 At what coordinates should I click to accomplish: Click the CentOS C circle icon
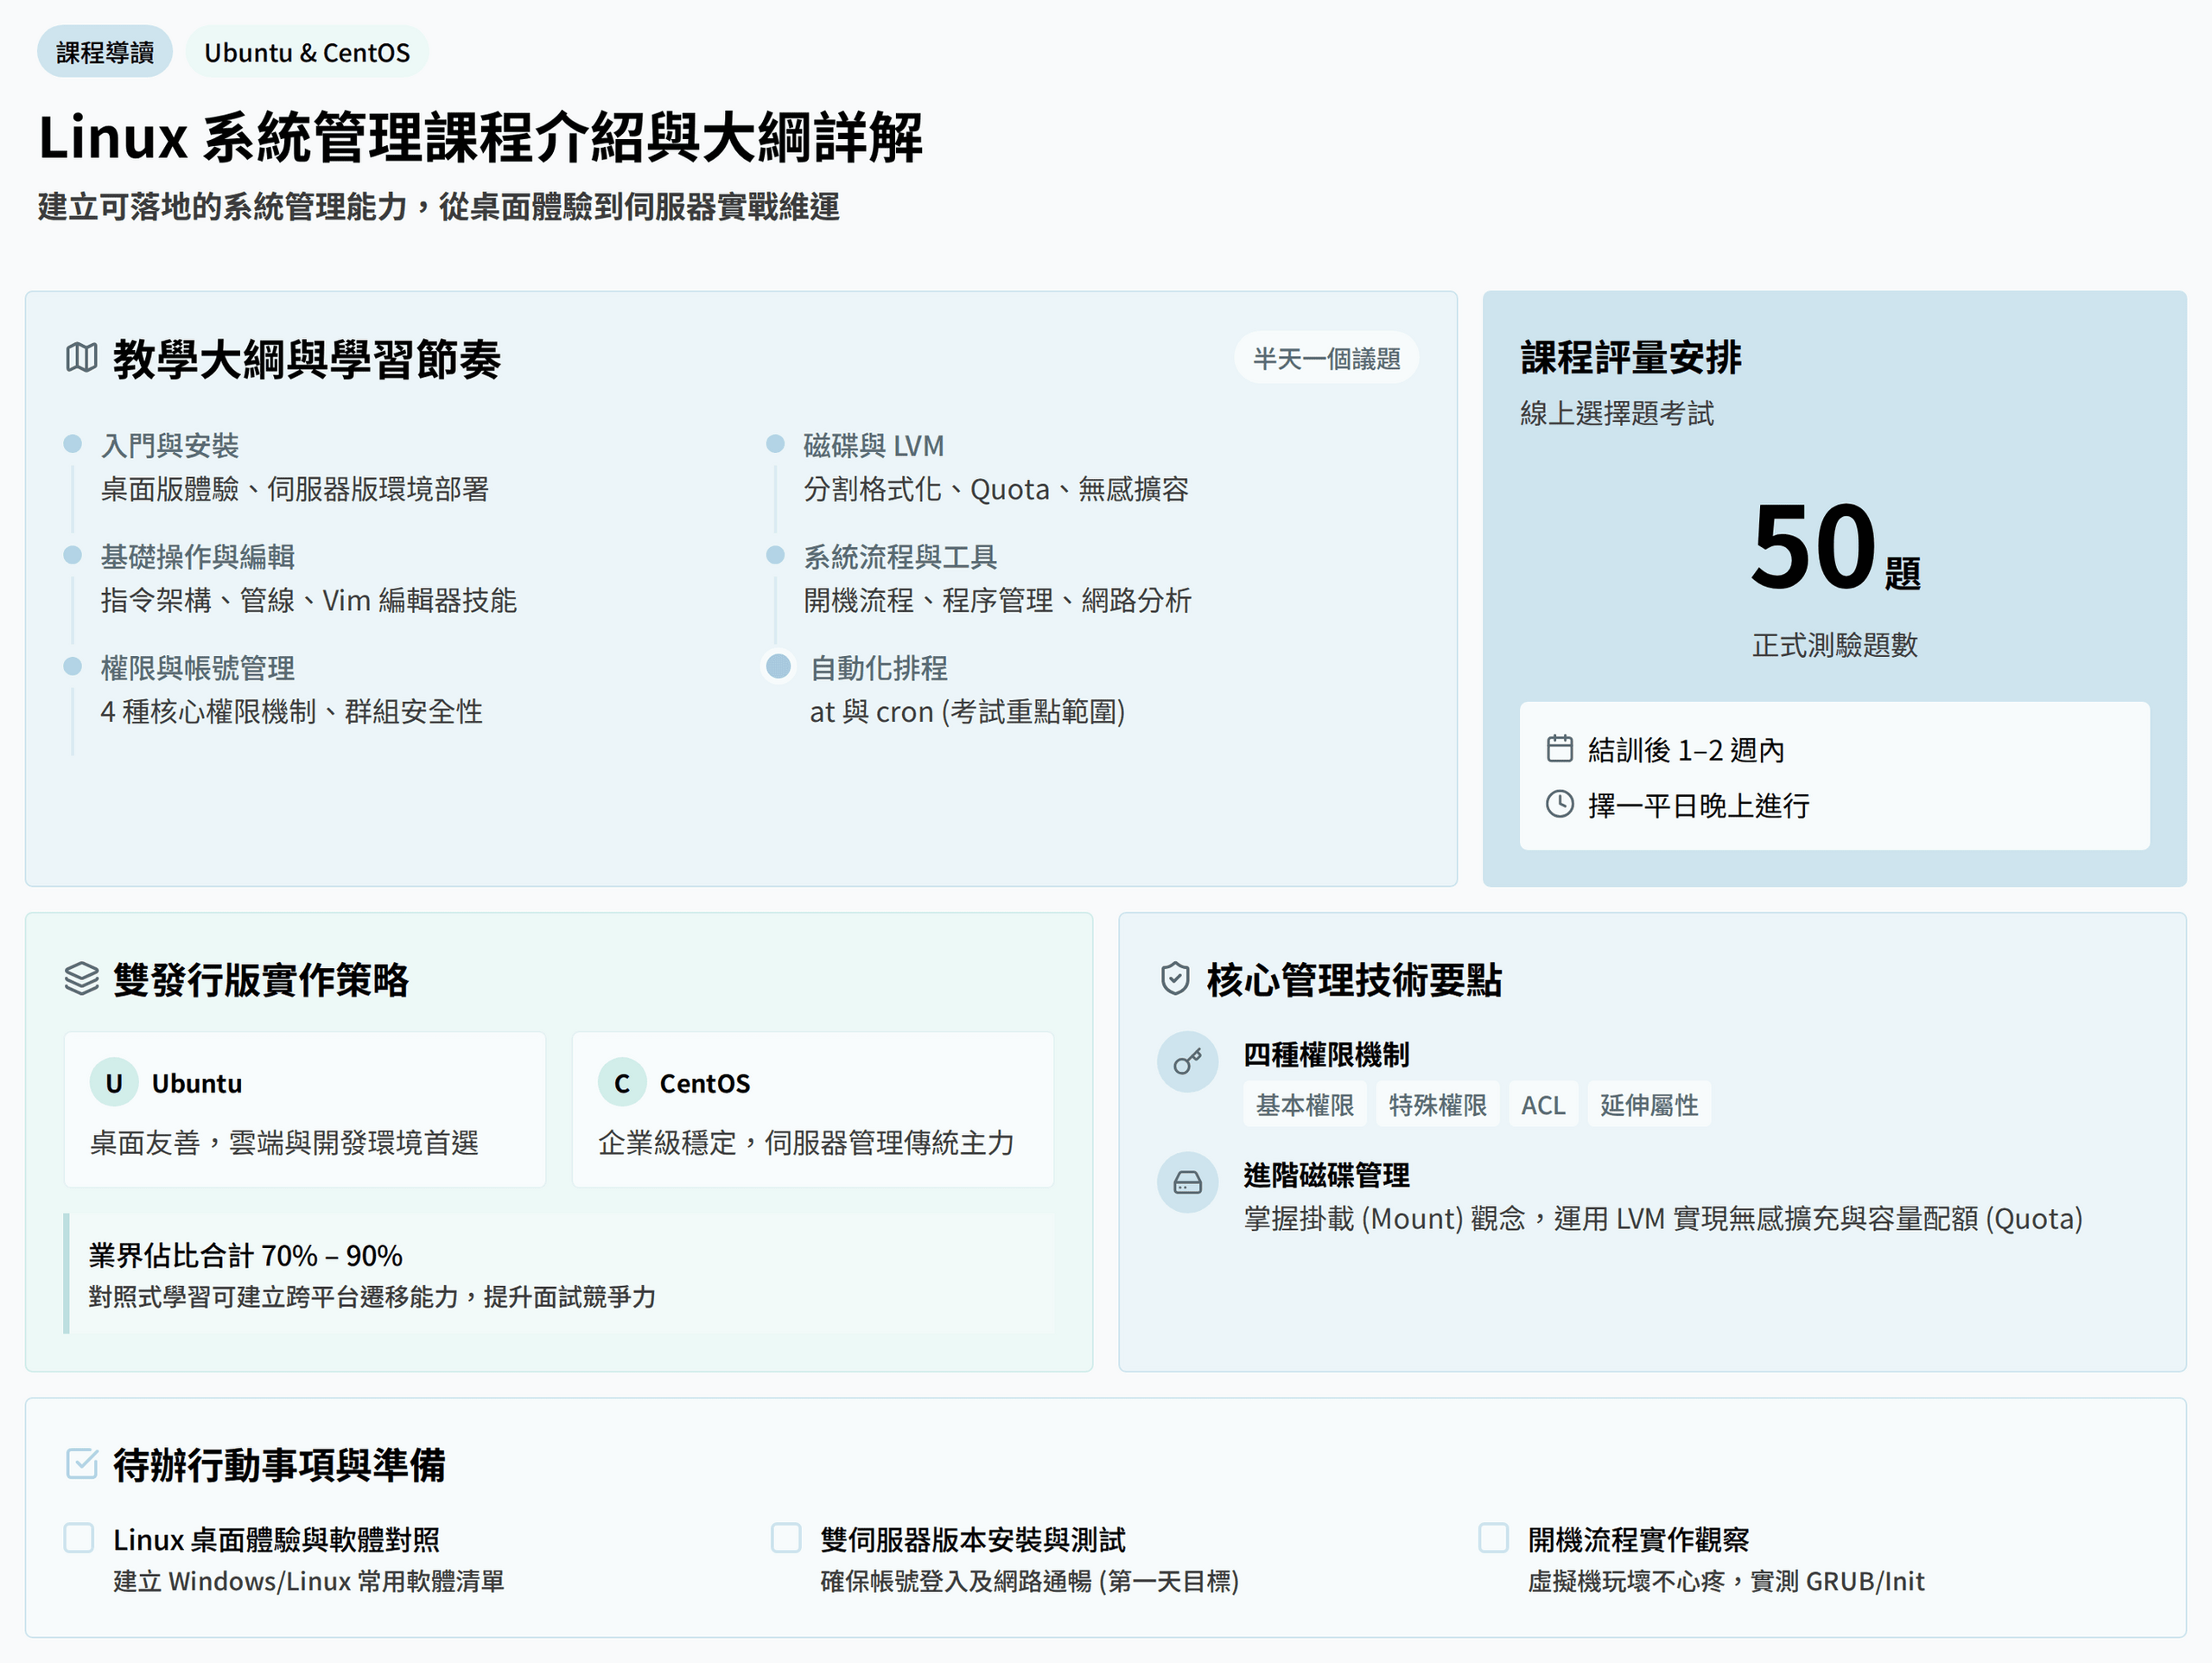(x=622, y=1083)
